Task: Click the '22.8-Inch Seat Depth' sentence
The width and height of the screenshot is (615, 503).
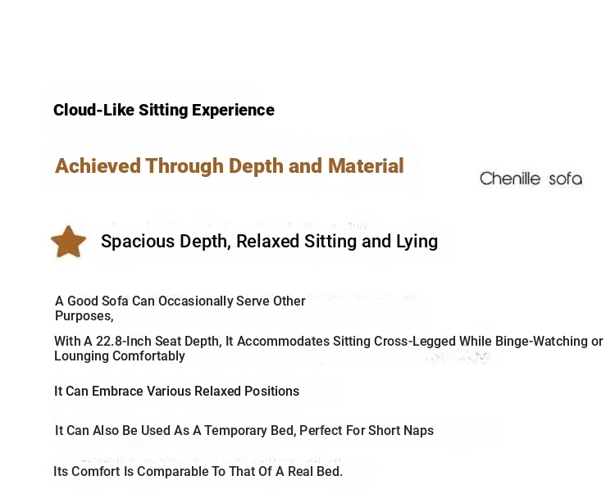Action: tap(328, 342)
